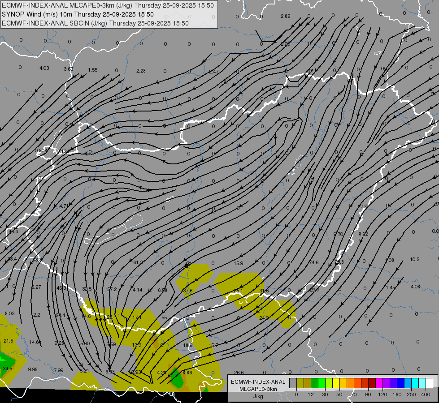Click legend tick label 30
Image resolution: width=439 pixels, height=403 pixels.
click(x=325, y=394)
